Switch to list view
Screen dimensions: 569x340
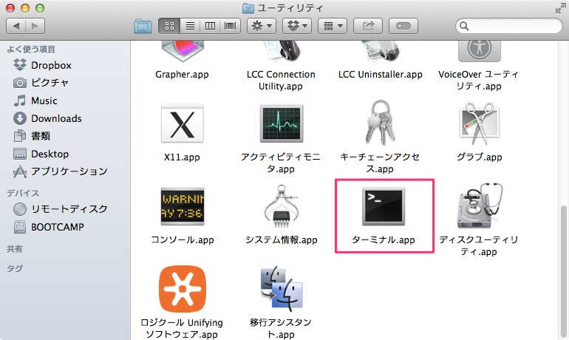click(190, 26)
